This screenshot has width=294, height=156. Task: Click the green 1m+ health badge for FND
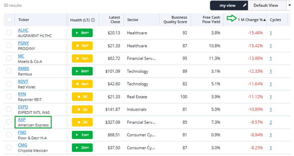82,135
